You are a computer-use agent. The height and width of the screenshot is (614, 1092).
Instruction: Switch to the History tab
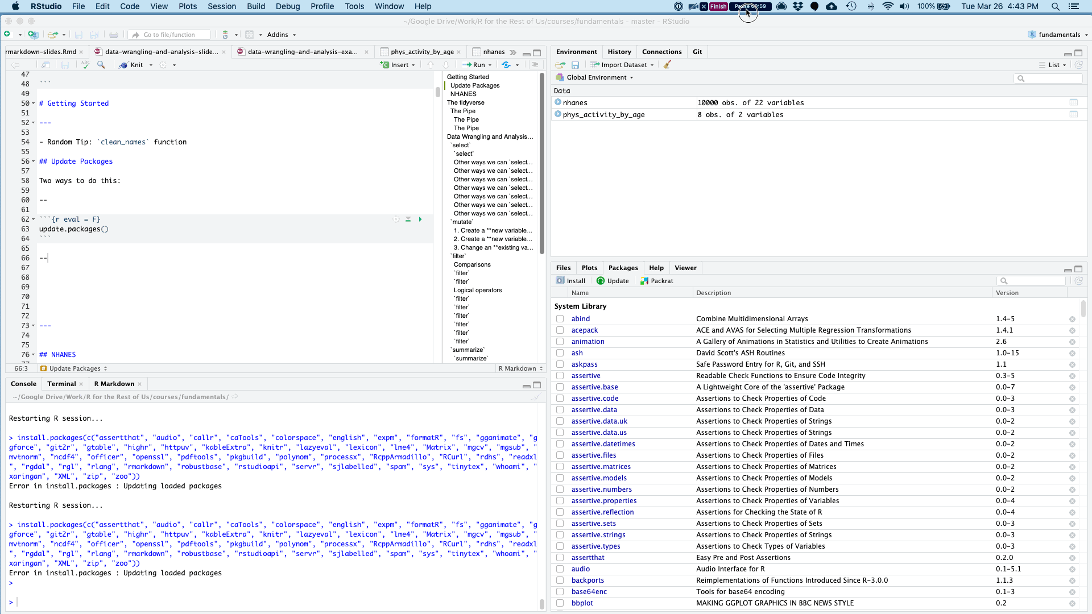click(x=619, y=52)
